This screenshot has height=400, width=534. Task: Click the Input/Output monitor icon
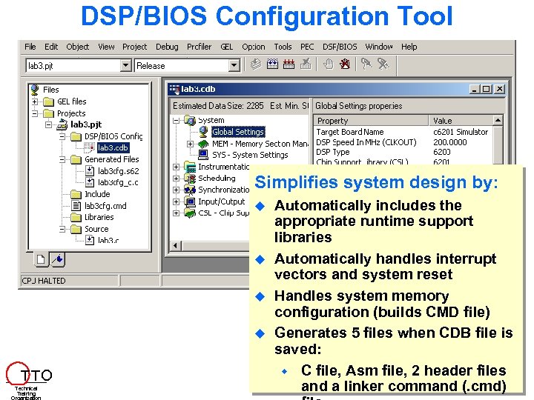pos(190,201)
